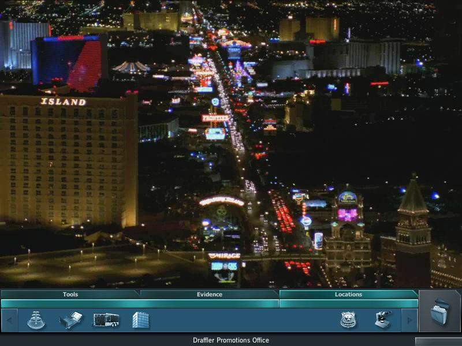Click the left arrow of the locations bar
The image size is (462, 346).
(x=9, y=320)
